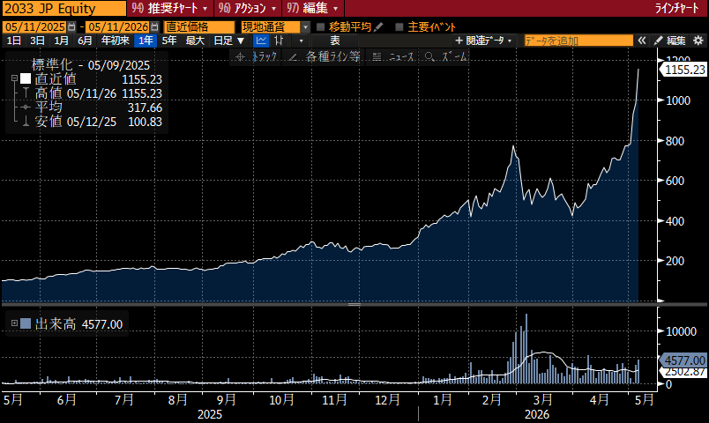The image size is (709, 423).
Task: Click the 表 table button
Action: (334, 41)
